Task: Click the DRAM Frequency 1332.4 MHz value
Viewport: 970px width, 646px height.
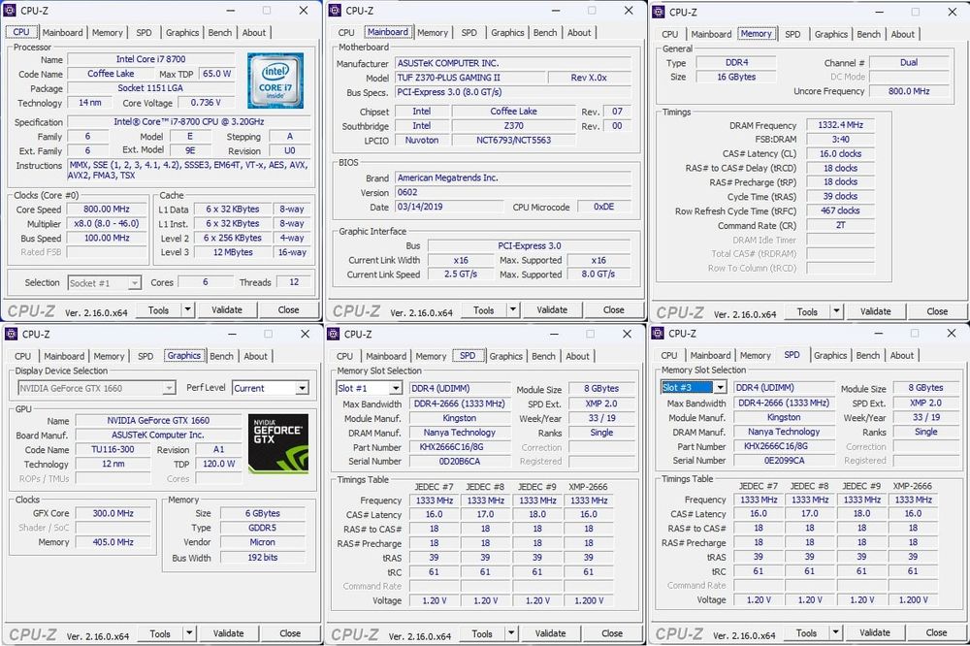Action: pos(840,125)
